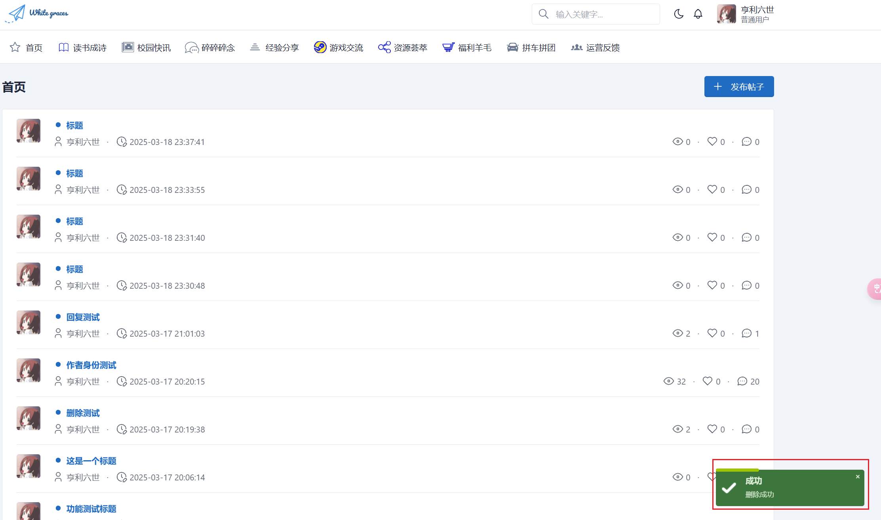Like the 回复测试 post using heart icon

click(712, 333)
